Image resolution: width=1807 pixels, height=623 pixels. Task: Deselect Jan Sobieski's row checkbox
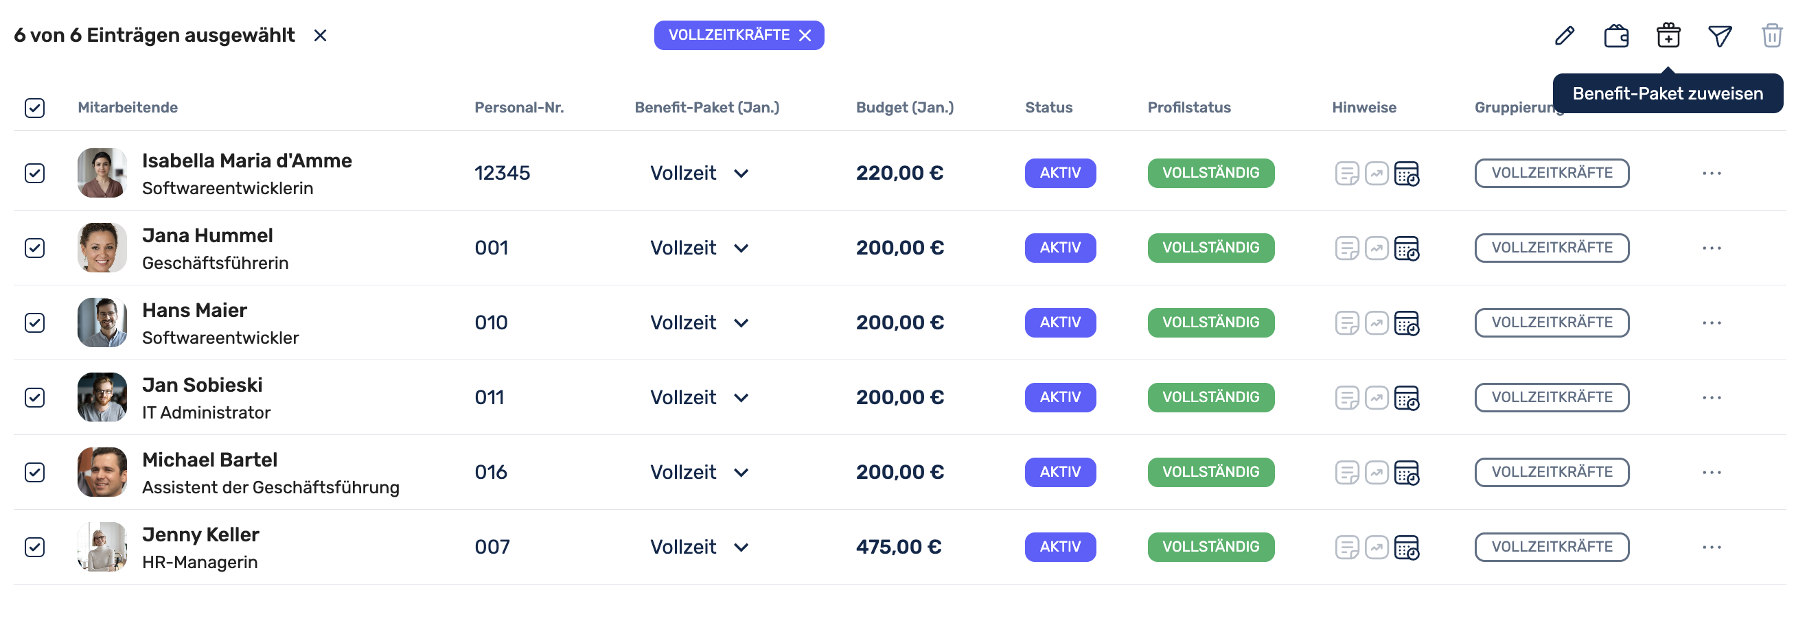pos(34,397)
